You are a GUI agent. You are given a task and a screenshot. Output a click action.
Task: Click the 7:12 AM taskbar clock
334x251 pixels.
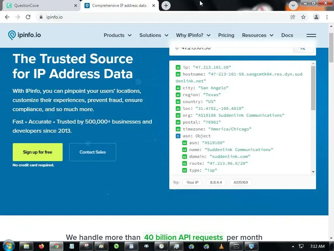point(317,246)
